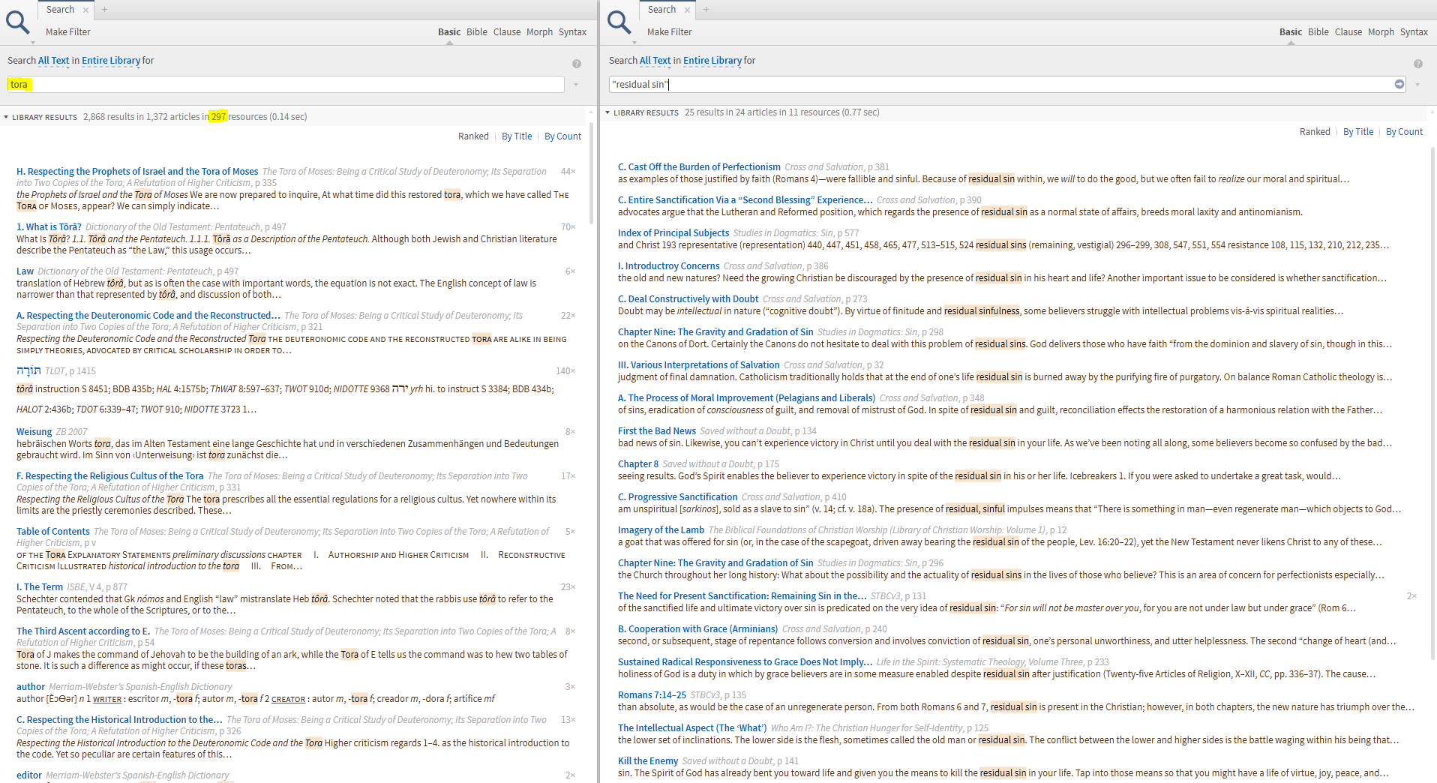
Task: Add a new tab in left panel
Action: [104, 10]
